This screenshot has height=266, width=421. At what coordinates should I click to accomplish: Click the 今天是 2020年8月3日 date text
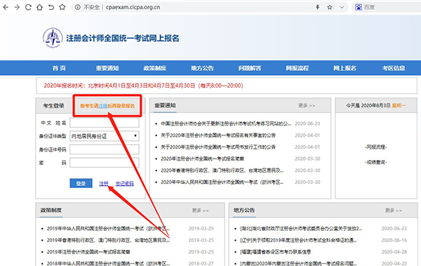tap(368, 105)
